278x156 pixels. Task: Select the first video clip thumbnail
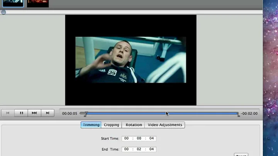click(x=13, y=3)
